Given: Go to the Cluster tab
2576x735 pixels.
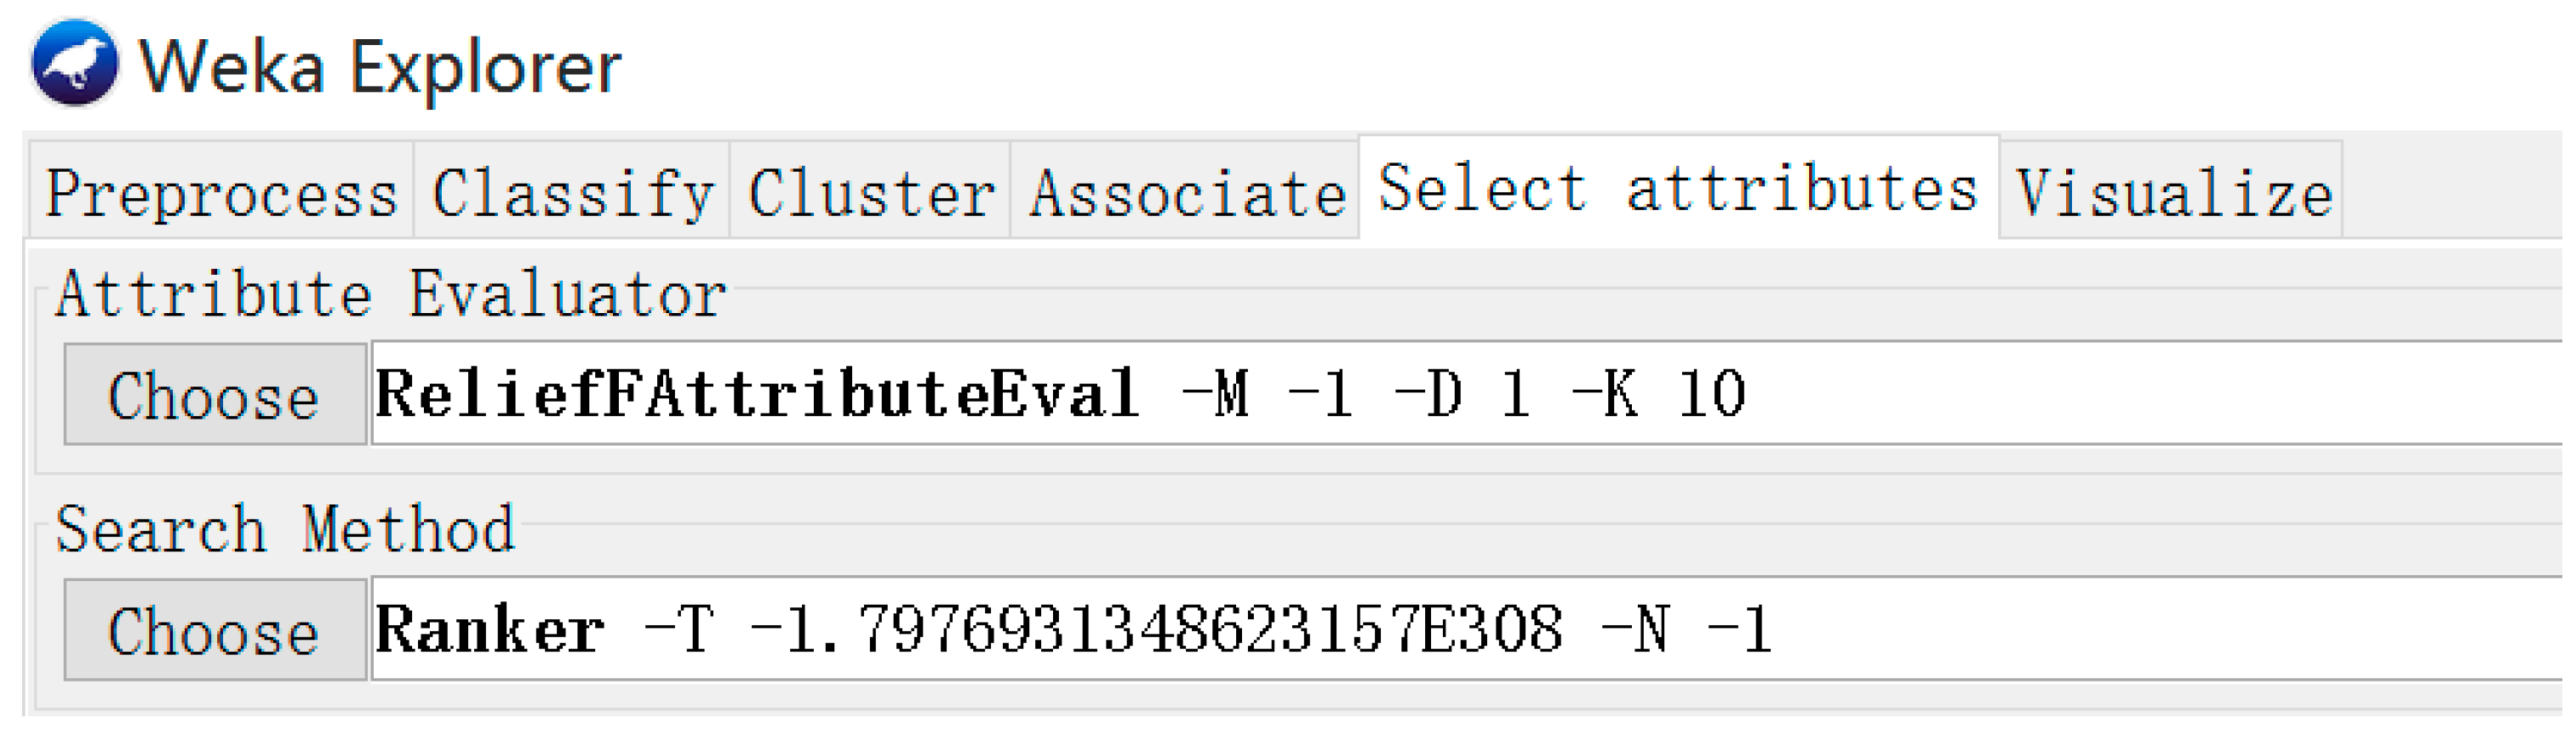Looking at the screenshot, I should point(870,191).
